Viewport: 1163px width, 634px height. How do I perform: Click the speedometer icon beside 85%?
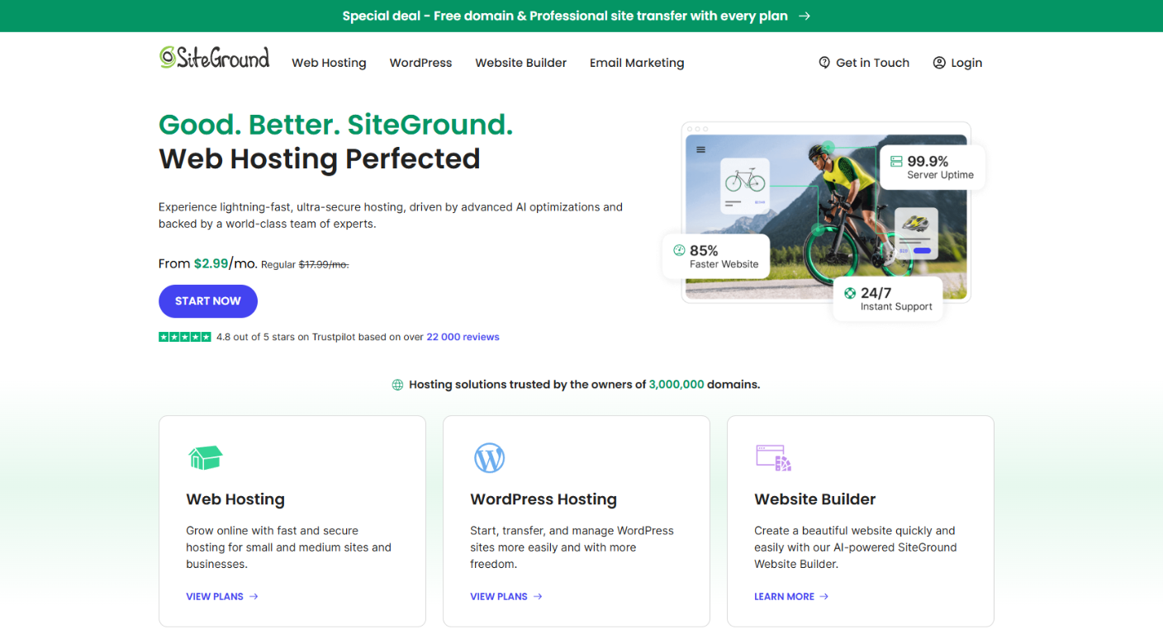pyautogui.click(x=679, y=250)
